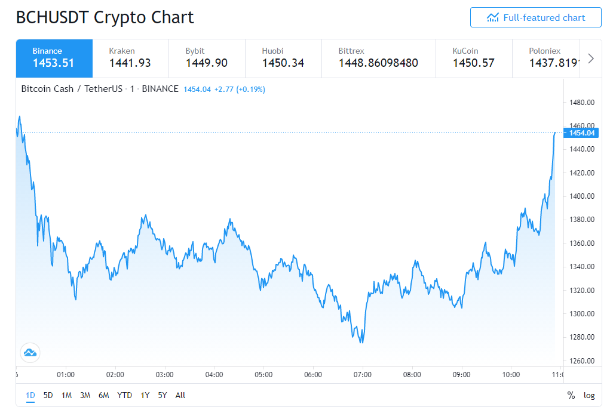
Task: Open the Full-featured chart link
Action: coord(535,17)
